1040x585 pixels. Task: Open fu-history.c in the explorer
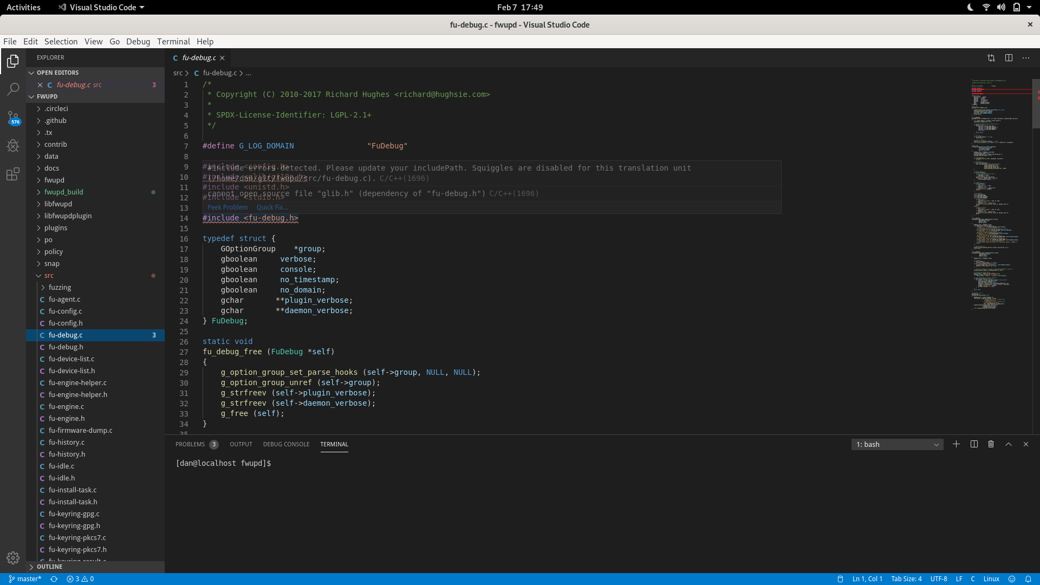point(95,443)
